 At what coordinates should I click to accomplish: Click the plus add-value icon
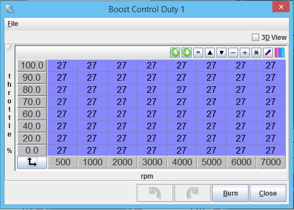pos(245,53)
